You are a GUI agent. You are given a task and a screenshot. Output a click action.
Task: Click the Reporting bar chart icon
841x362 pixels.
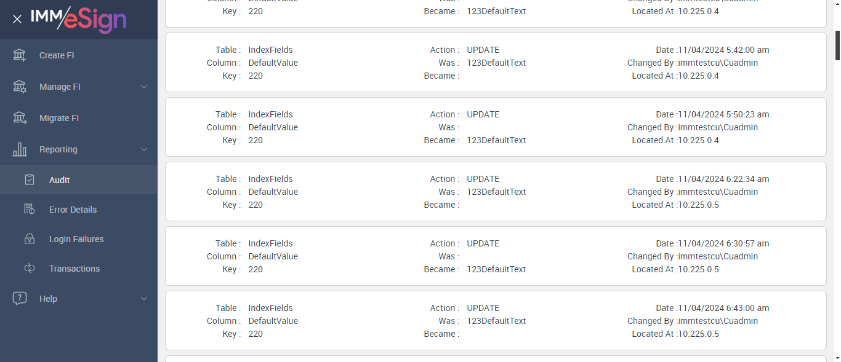click(x=20, y=149)
